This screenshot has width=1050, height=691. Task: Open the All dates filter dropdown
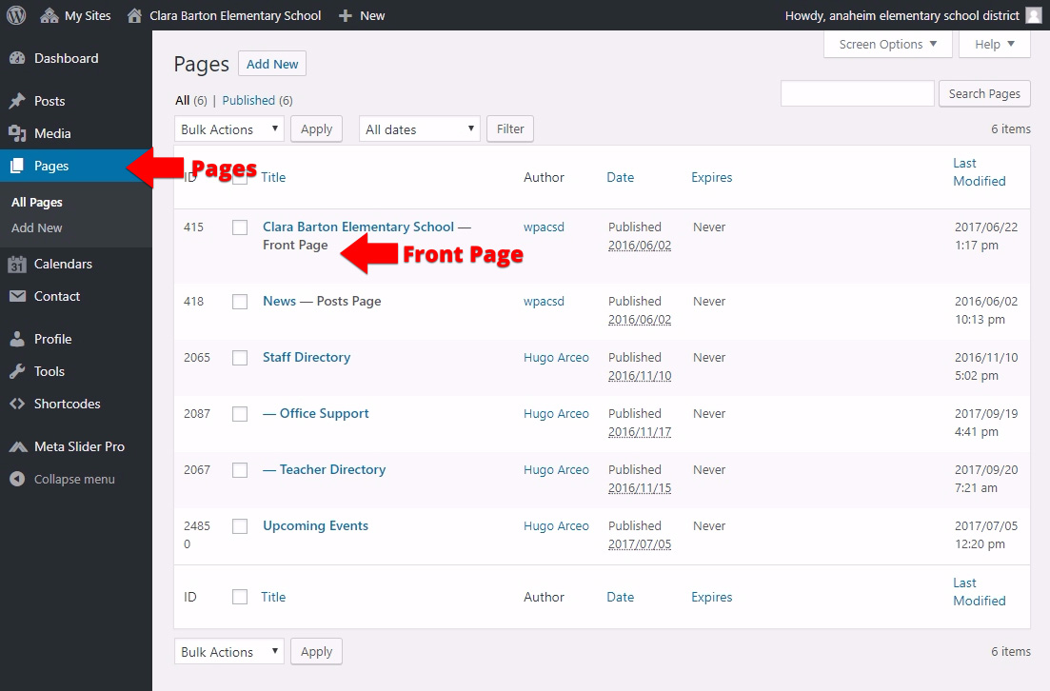click(x=420, y=129)
